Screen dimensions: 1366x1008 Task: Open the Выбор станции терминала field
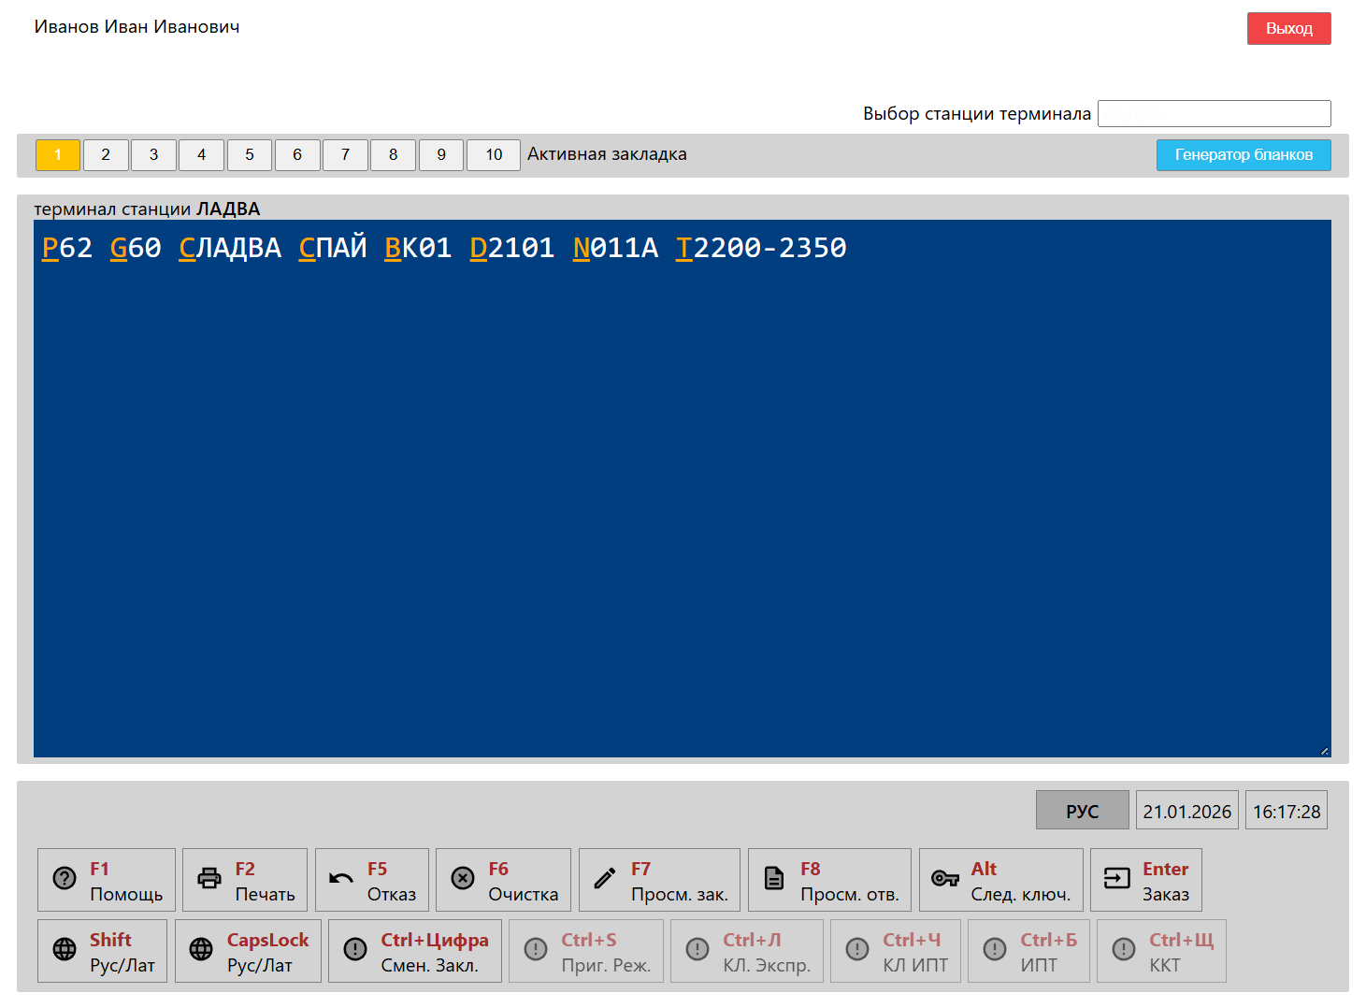pos(1213,114)
